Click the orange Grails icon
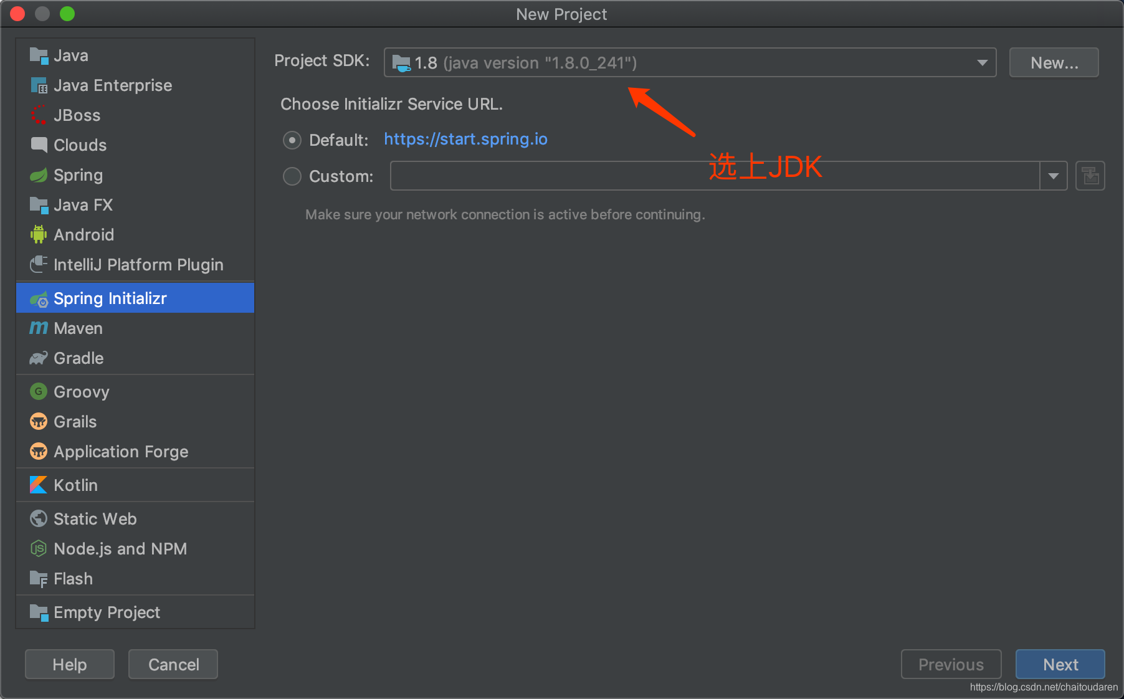 point(39,422)
